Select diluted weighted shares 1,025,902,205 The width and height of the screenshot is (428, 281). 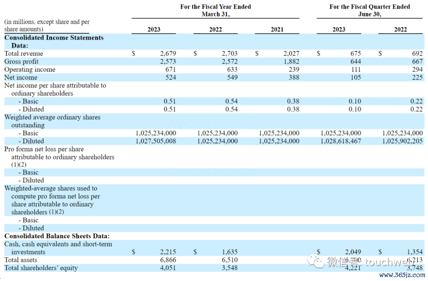pyautogui.click(x=402, y=141)
